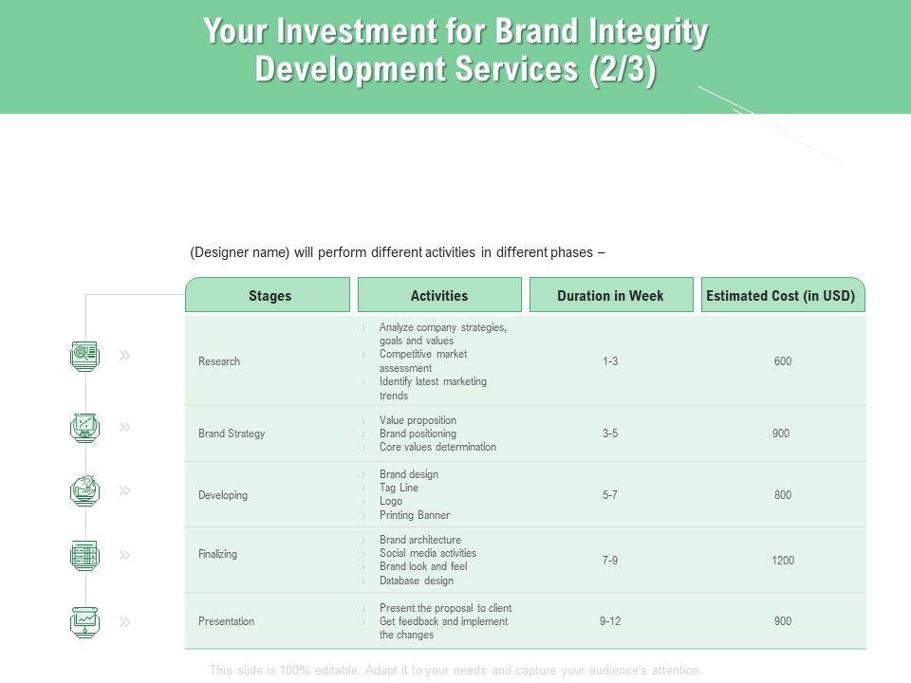Image resolution: width=911 pixels, height=683 pixels.
Task: Click the slide title text
Action: pos(455,52)
